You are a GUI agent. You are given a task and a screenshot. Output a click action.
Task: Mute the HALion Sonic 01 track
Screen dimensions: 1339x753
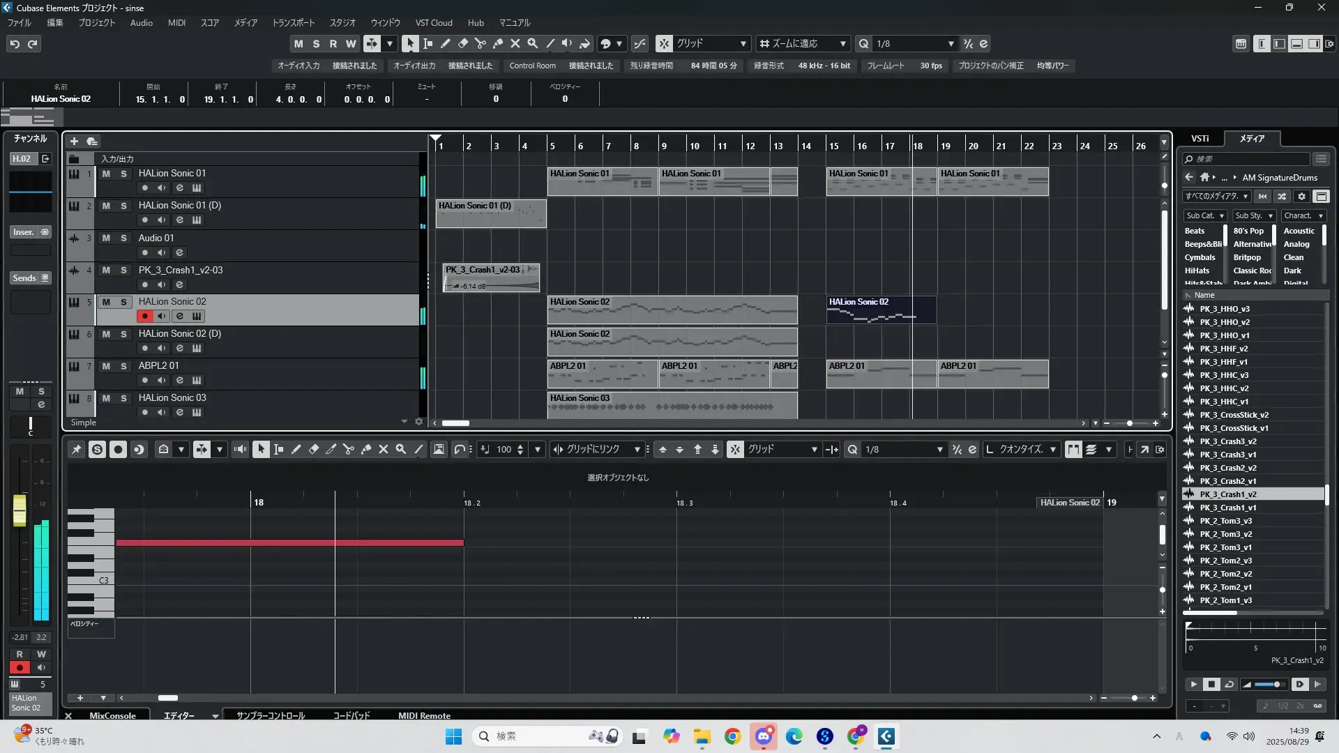(x=106, y=174)
